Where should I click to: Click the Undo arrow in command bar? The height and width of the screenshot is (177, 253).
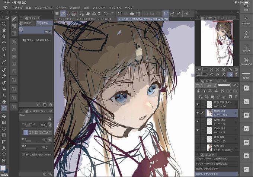tap(106, 14)
